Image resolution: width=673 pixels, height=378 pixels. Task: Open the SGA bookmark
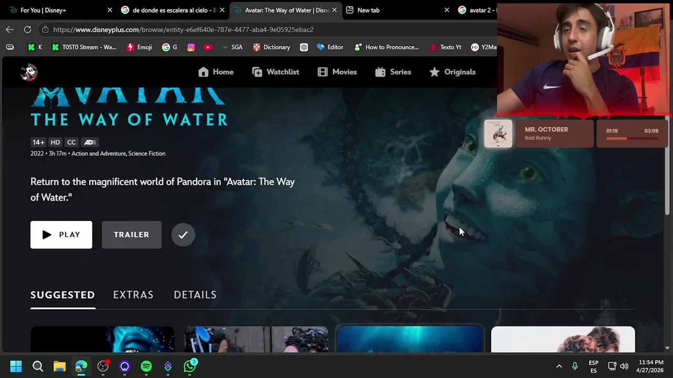click(232, 47)
